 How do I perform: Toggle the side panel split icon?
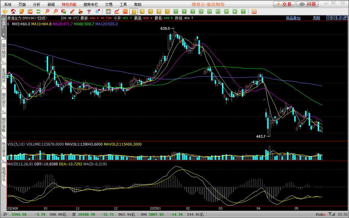coord(339,18)
